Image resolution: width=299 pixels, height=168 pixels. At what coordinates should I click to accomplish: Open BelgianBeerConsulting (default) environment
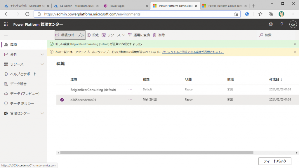tap(93, 90)
